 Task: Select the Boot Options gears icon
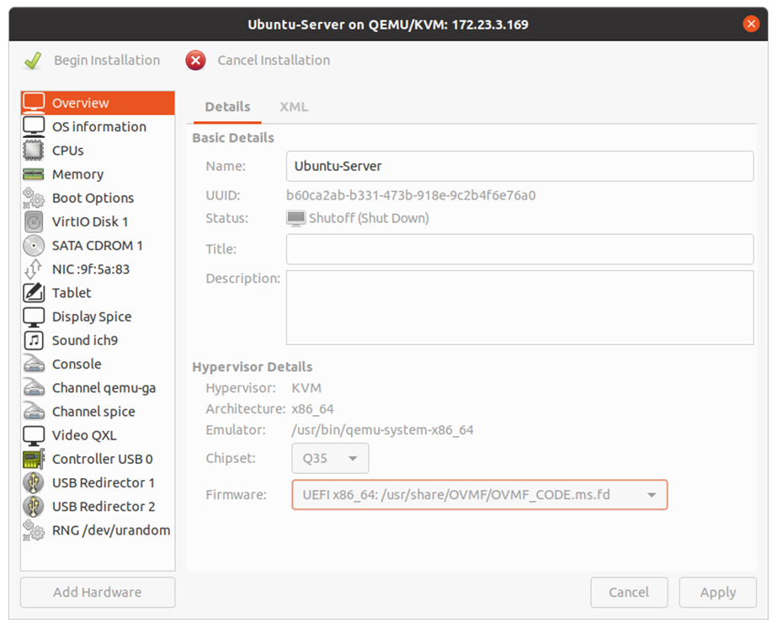click(34, 198)
